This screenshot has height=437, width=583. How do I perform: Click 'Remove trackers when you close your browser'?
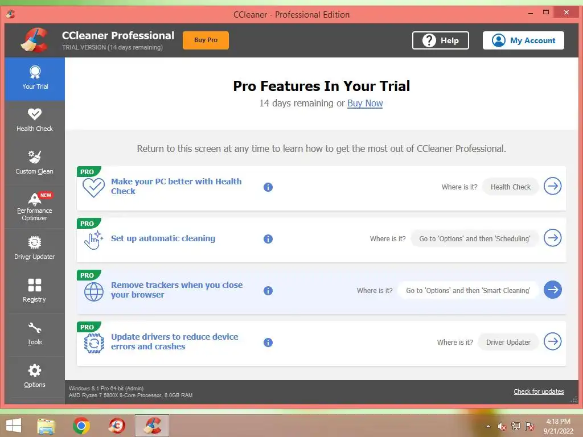click(176, 290)
